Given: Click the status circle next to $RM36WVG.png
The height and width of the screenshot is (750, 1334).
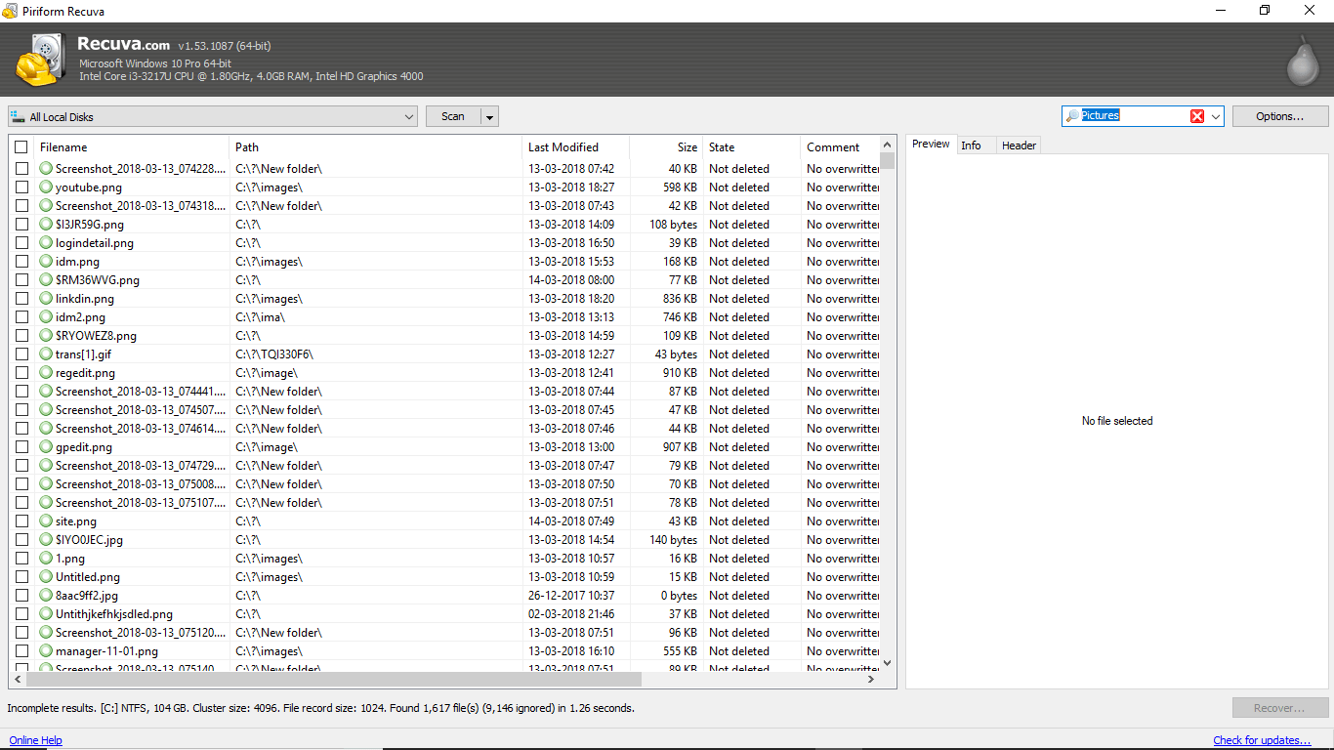Looking at the screenshot, I should tap(46, 280).
